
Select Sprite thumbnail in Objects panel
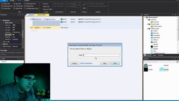(x=146, y=65)
